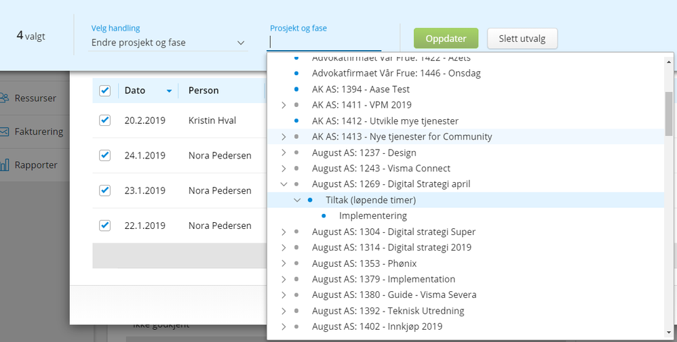677x342 pixels.
Task: Open the Velg handling dropdown
Action: pos(168,43)
